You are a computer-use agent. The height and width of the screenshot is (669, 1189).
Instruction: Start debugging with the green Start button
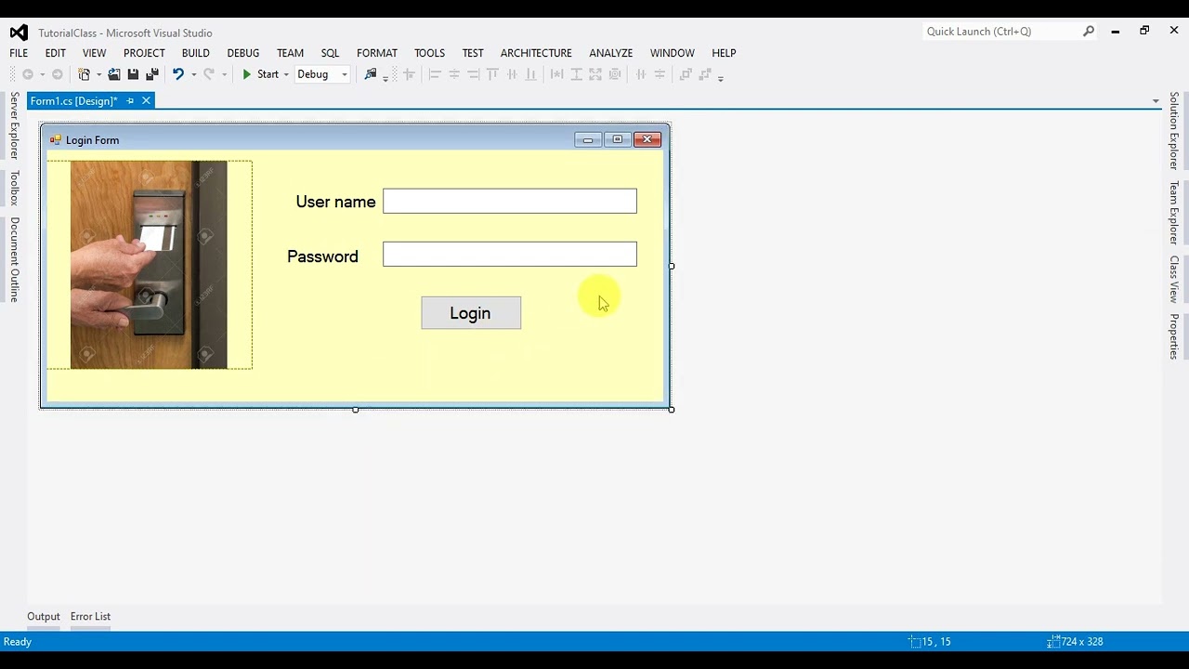(x=259, y=74)
